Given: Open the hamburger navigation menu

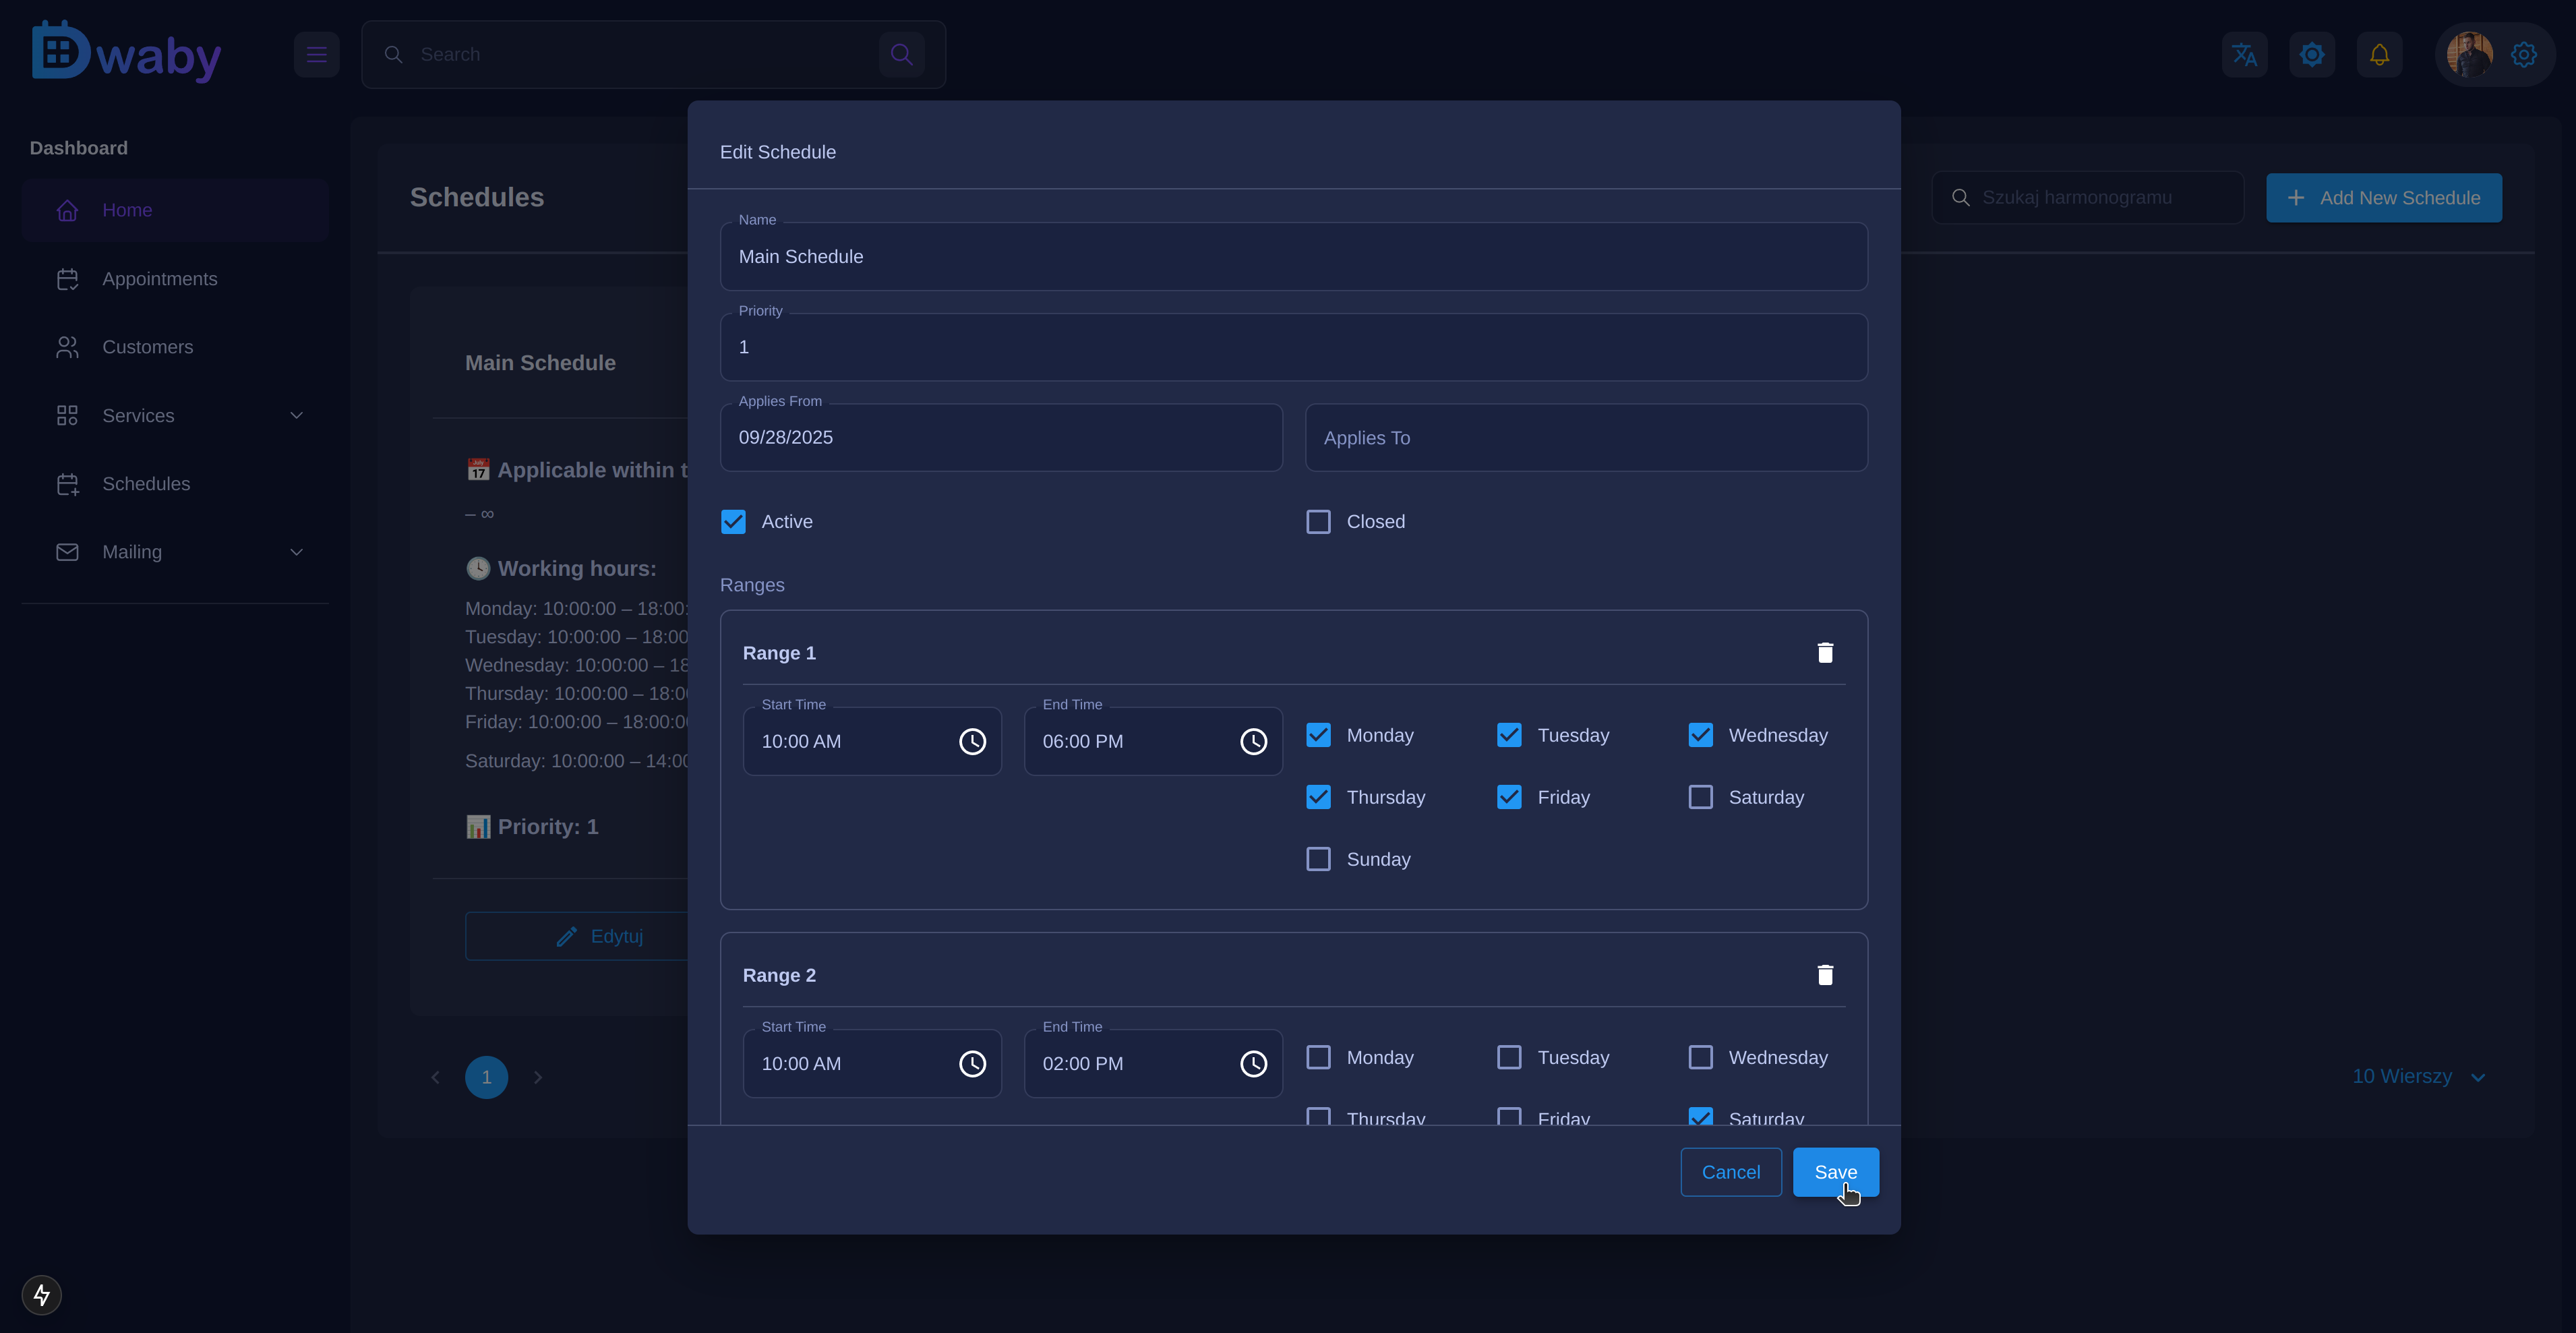Looking at the screenshot, I should pos(316,54).
